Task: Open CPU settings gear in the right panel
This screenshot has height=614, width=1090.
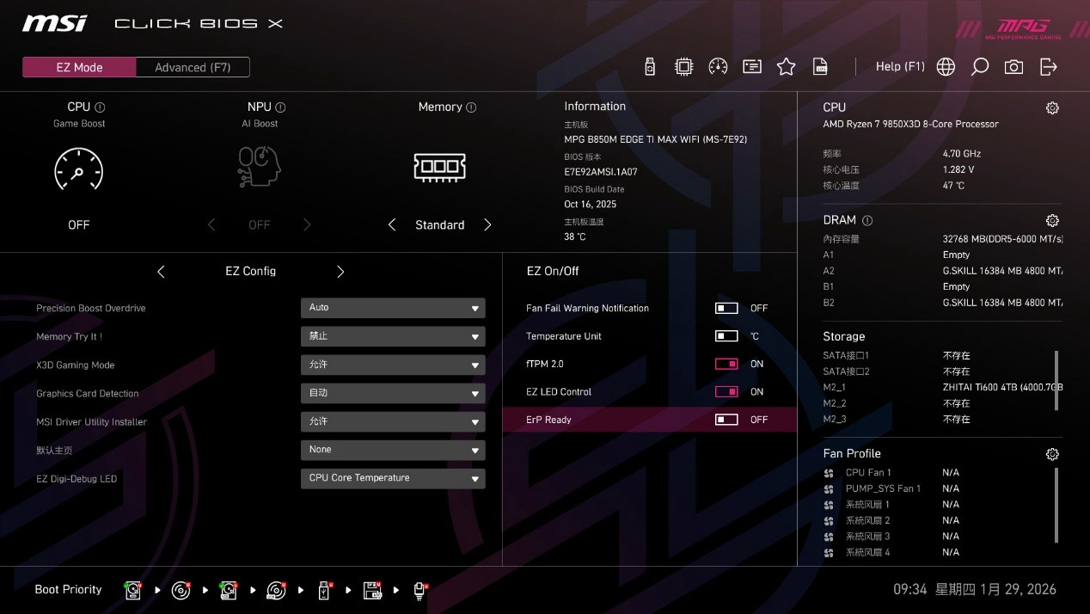Action: click(1052, 107)
